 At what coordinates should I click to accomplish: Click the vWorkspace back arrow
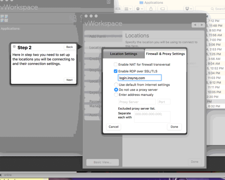(x=195, y=25)
